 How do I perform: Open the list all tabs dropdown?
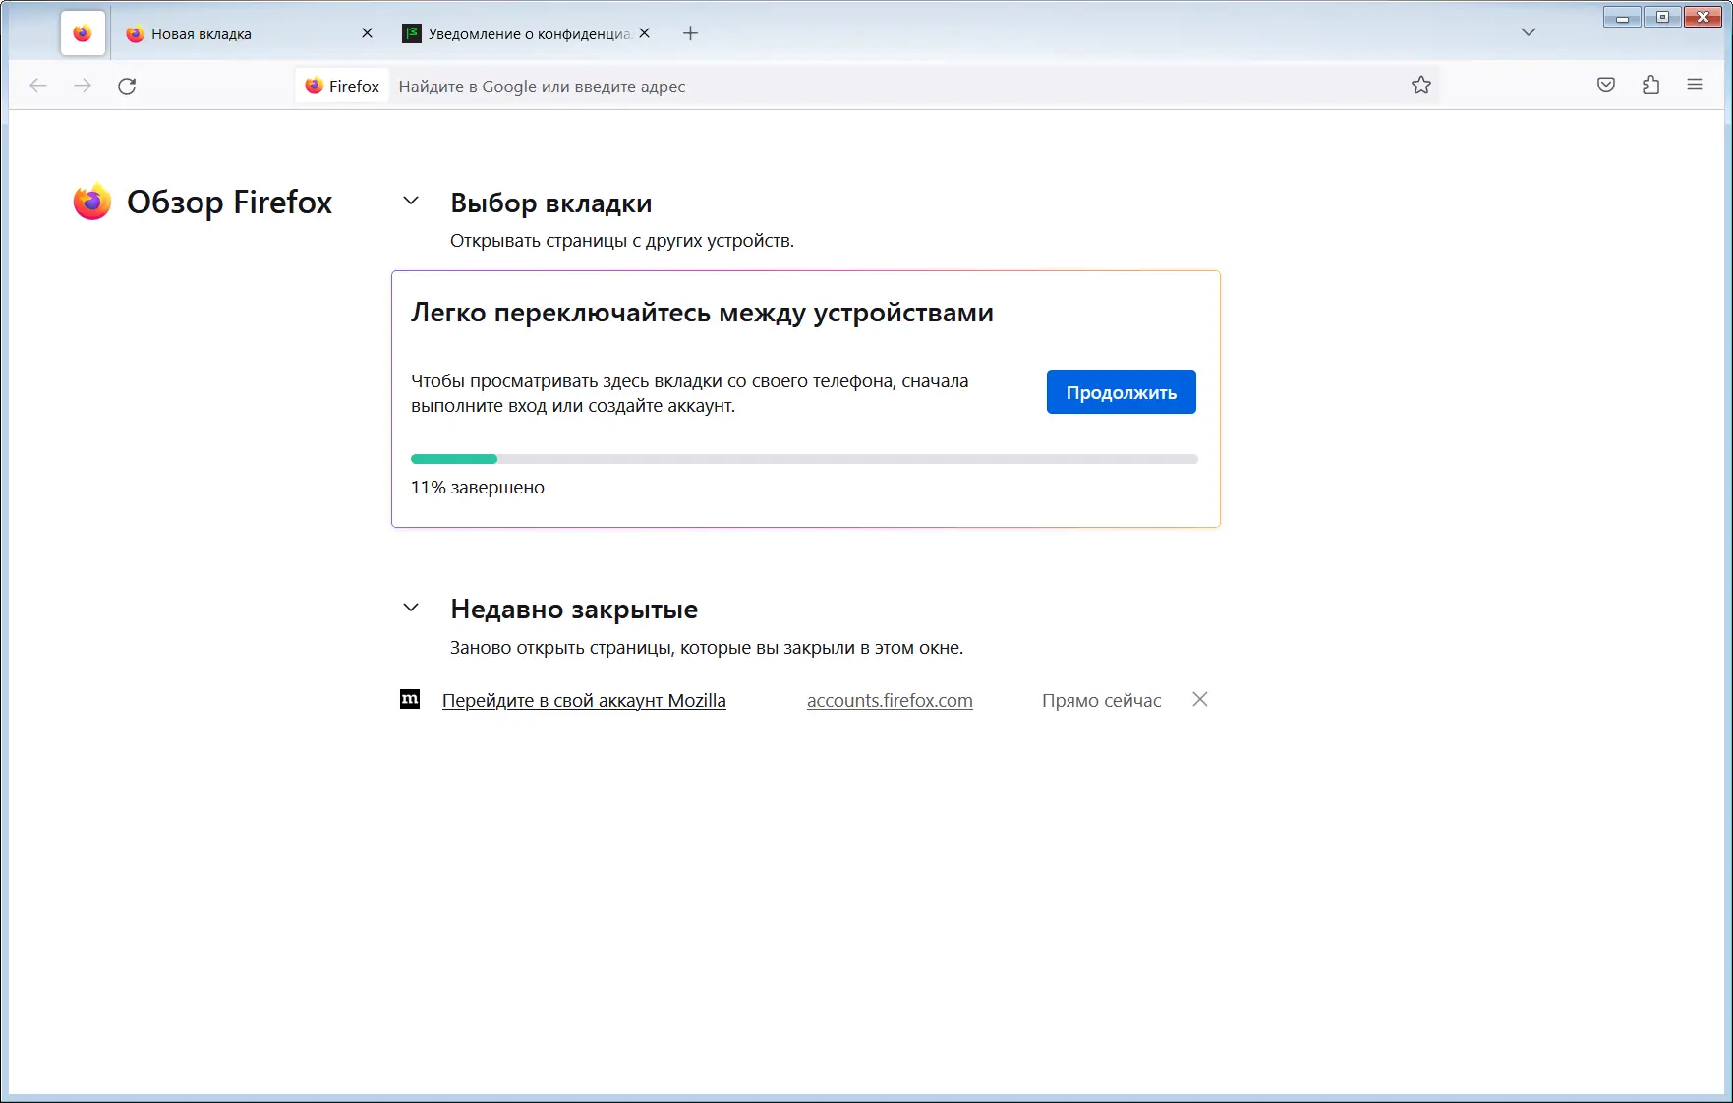click(1528, 32)
